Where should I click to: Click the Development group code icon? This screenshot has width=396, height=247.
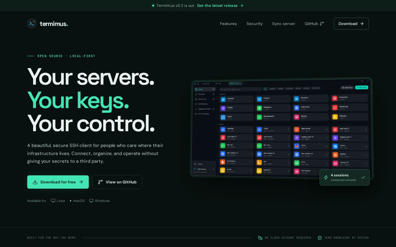259,117
